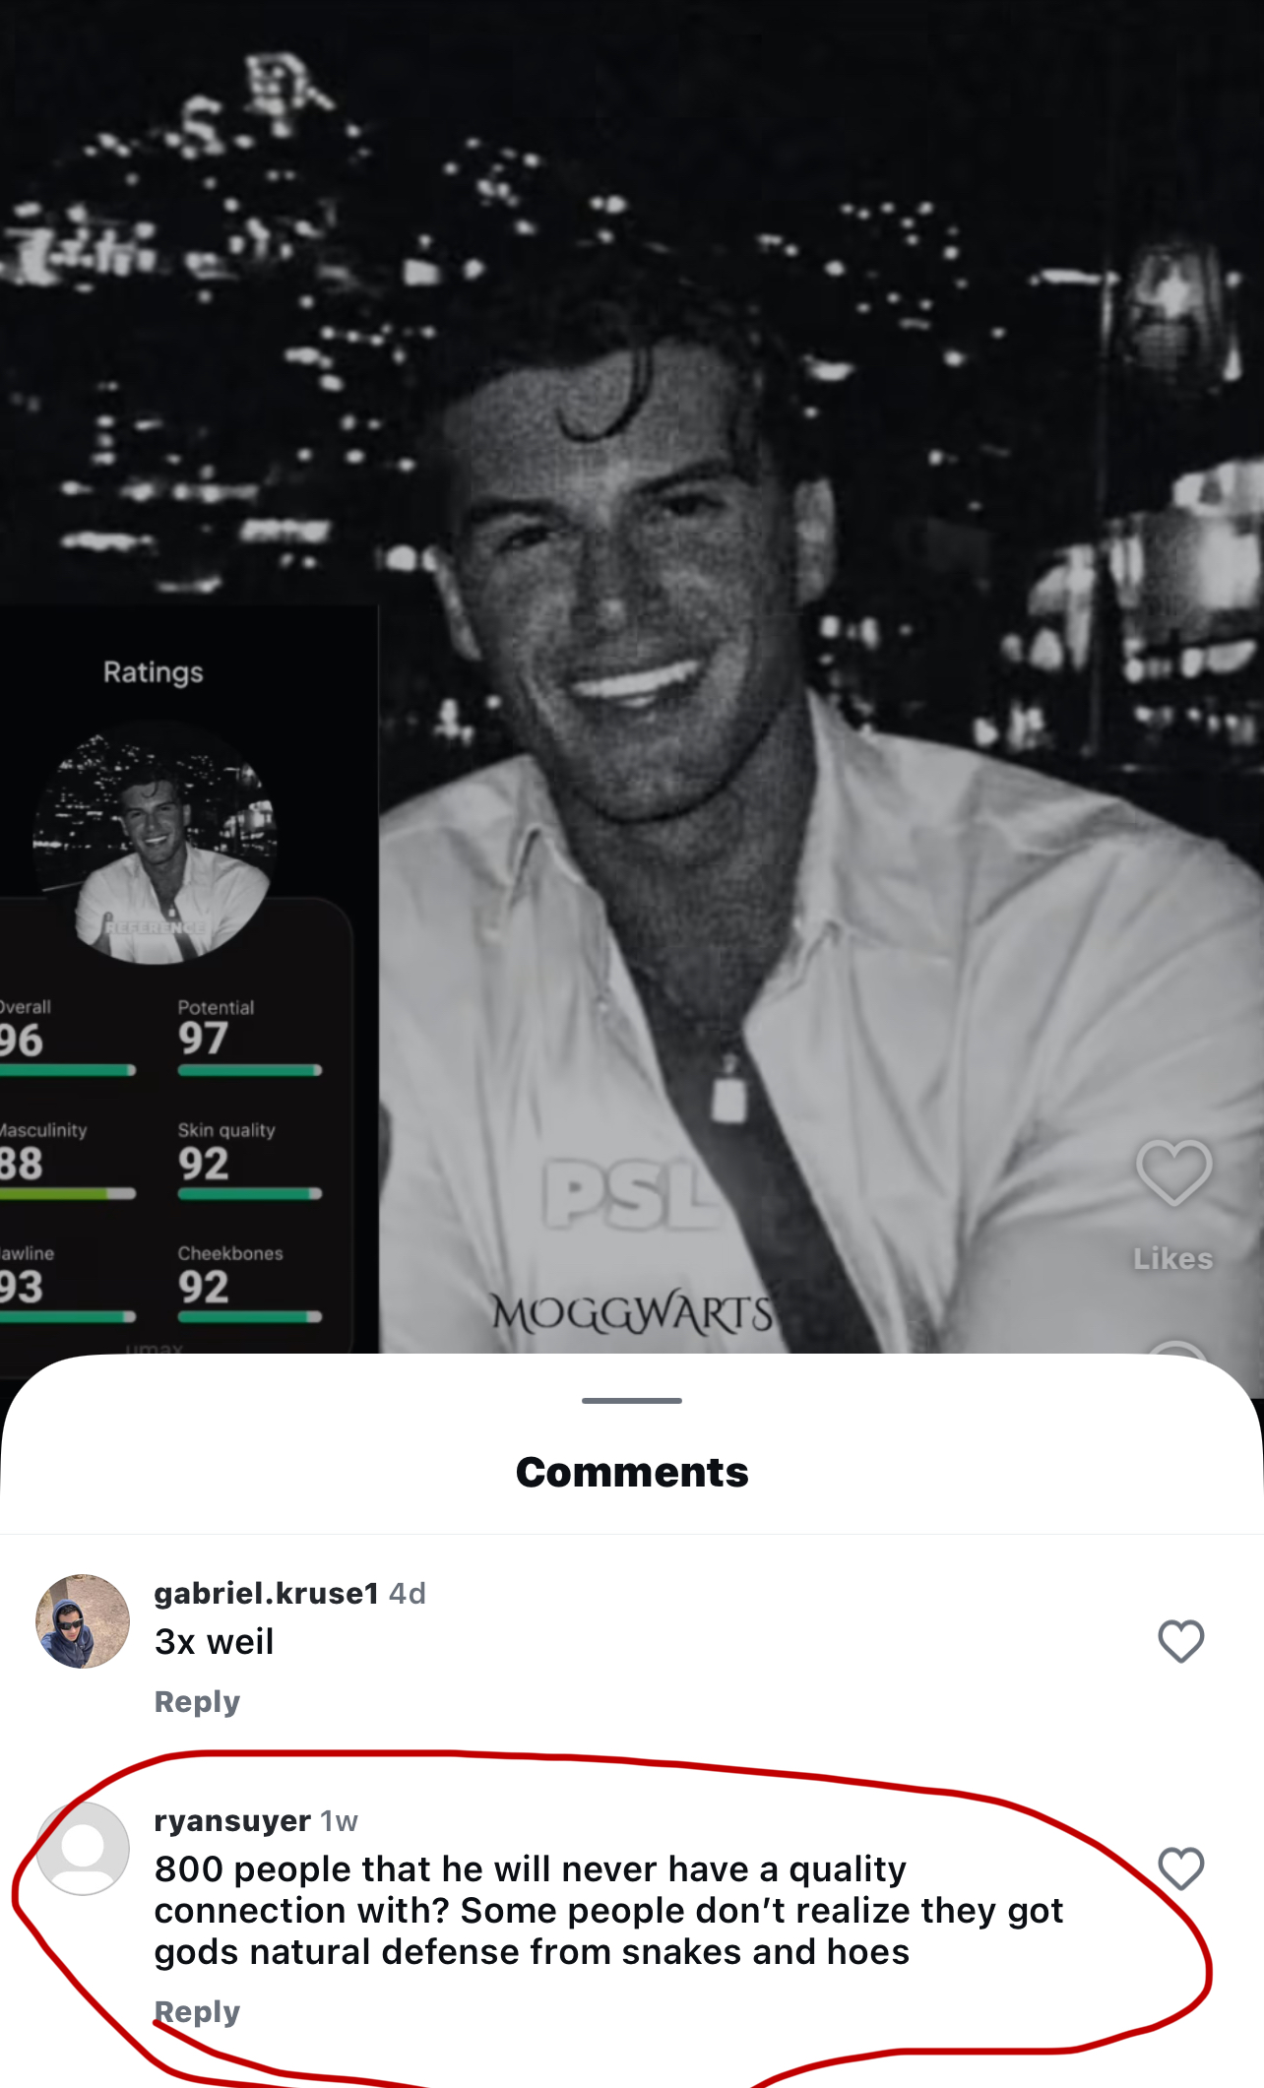Open gabriel.kruse1's profile picture
This screenshot has width=1264, height=2088.
(83, 1620)
